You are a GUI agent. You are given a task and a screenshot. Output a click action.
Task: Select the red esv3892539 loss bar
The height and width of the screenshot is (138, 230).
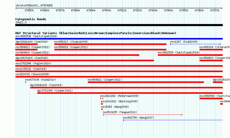pos(190,55)
